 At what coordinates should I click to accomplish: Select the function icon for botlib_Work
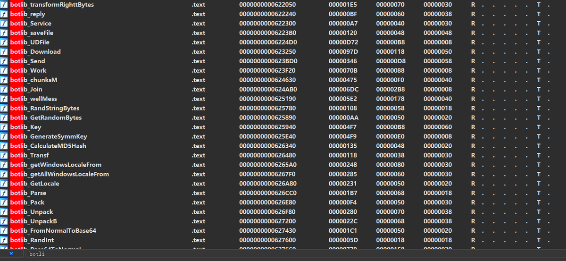4,70
